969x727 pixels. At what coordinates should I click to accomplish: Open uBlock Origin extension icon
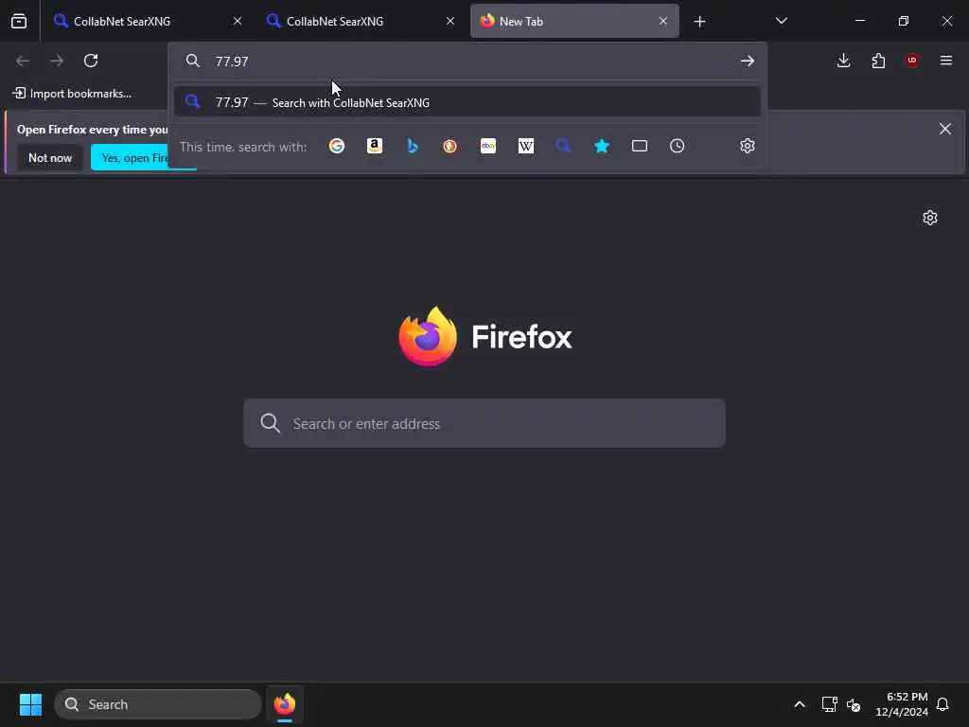912,61
